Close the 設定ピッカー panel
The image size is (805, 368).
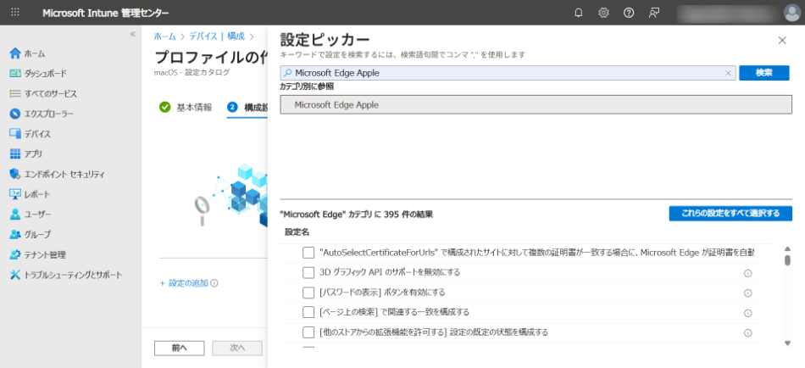click(781, 41)
